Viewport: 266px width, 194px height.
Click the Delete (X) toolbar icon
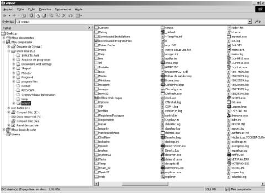pyautogui.click(x=64, y=16)
